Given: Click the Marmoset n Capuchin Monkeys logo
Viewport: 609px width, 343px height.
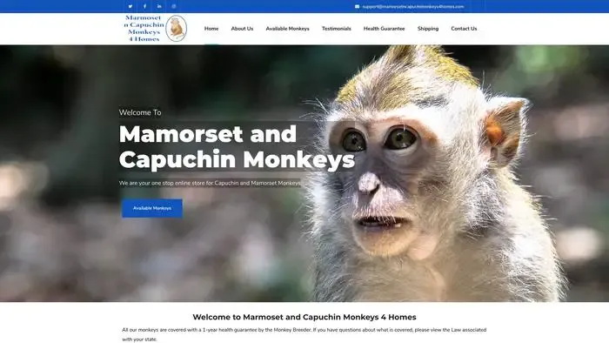Looking at the screenshot, I should pyautogui.click(x=156, y=29).
